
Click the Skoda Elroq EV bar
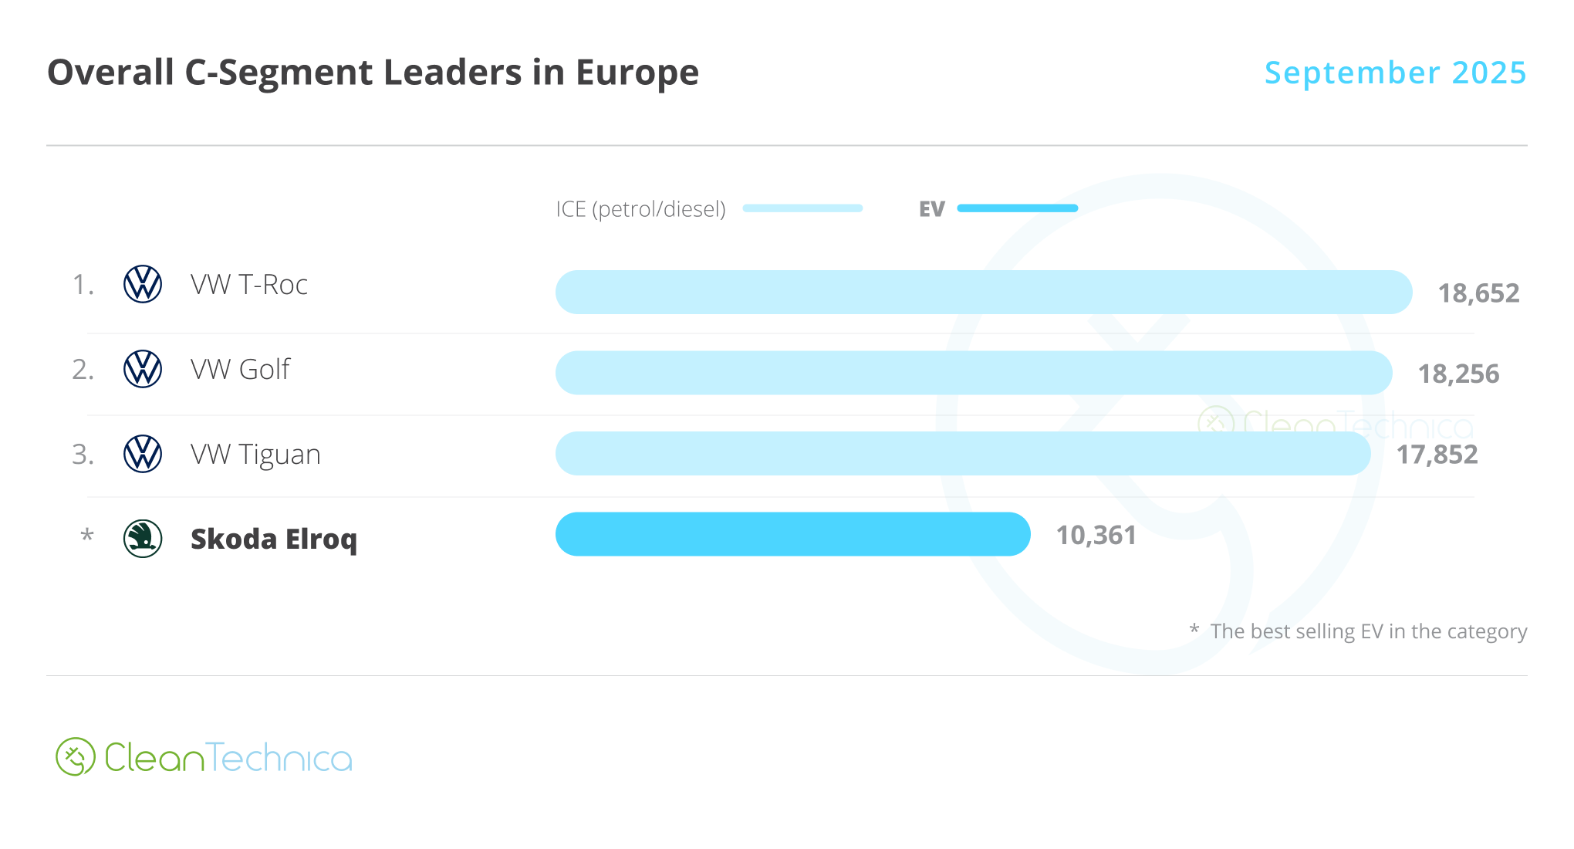pyautogui.click(x=792, y=534)
